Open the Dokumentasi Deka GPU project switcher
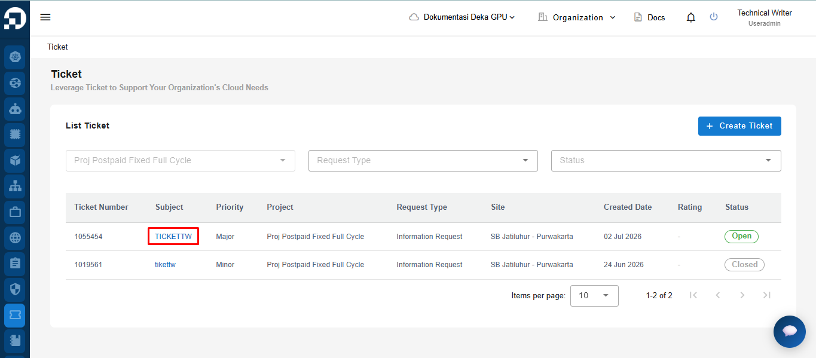Screen dimensions: 816x358 (462, 17)
